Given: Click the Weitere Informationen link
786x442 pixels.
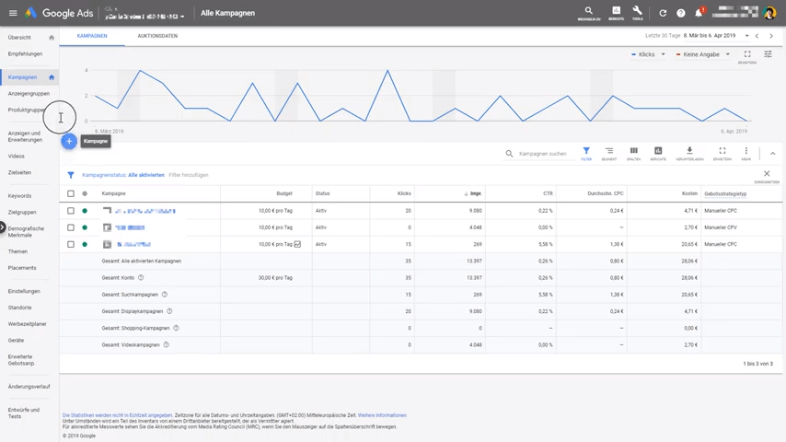Looking at the screenshot, I should click(x=382, y=415).
